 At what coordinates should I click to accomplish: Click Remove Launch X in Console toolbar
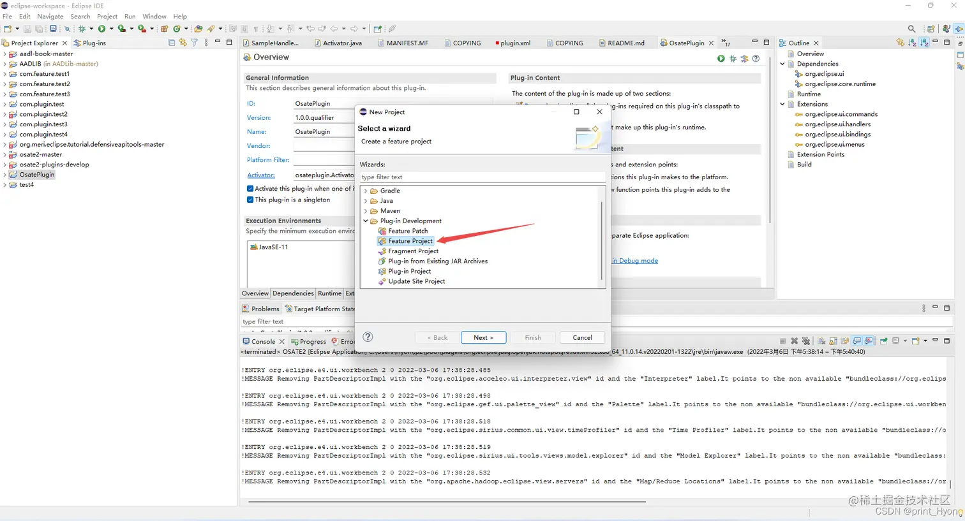795,341
